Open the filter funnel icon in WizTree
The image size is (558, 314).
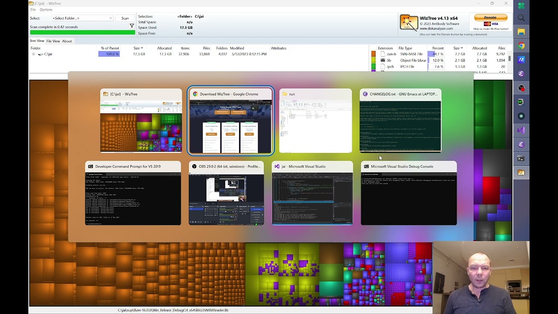click(132, 26)
